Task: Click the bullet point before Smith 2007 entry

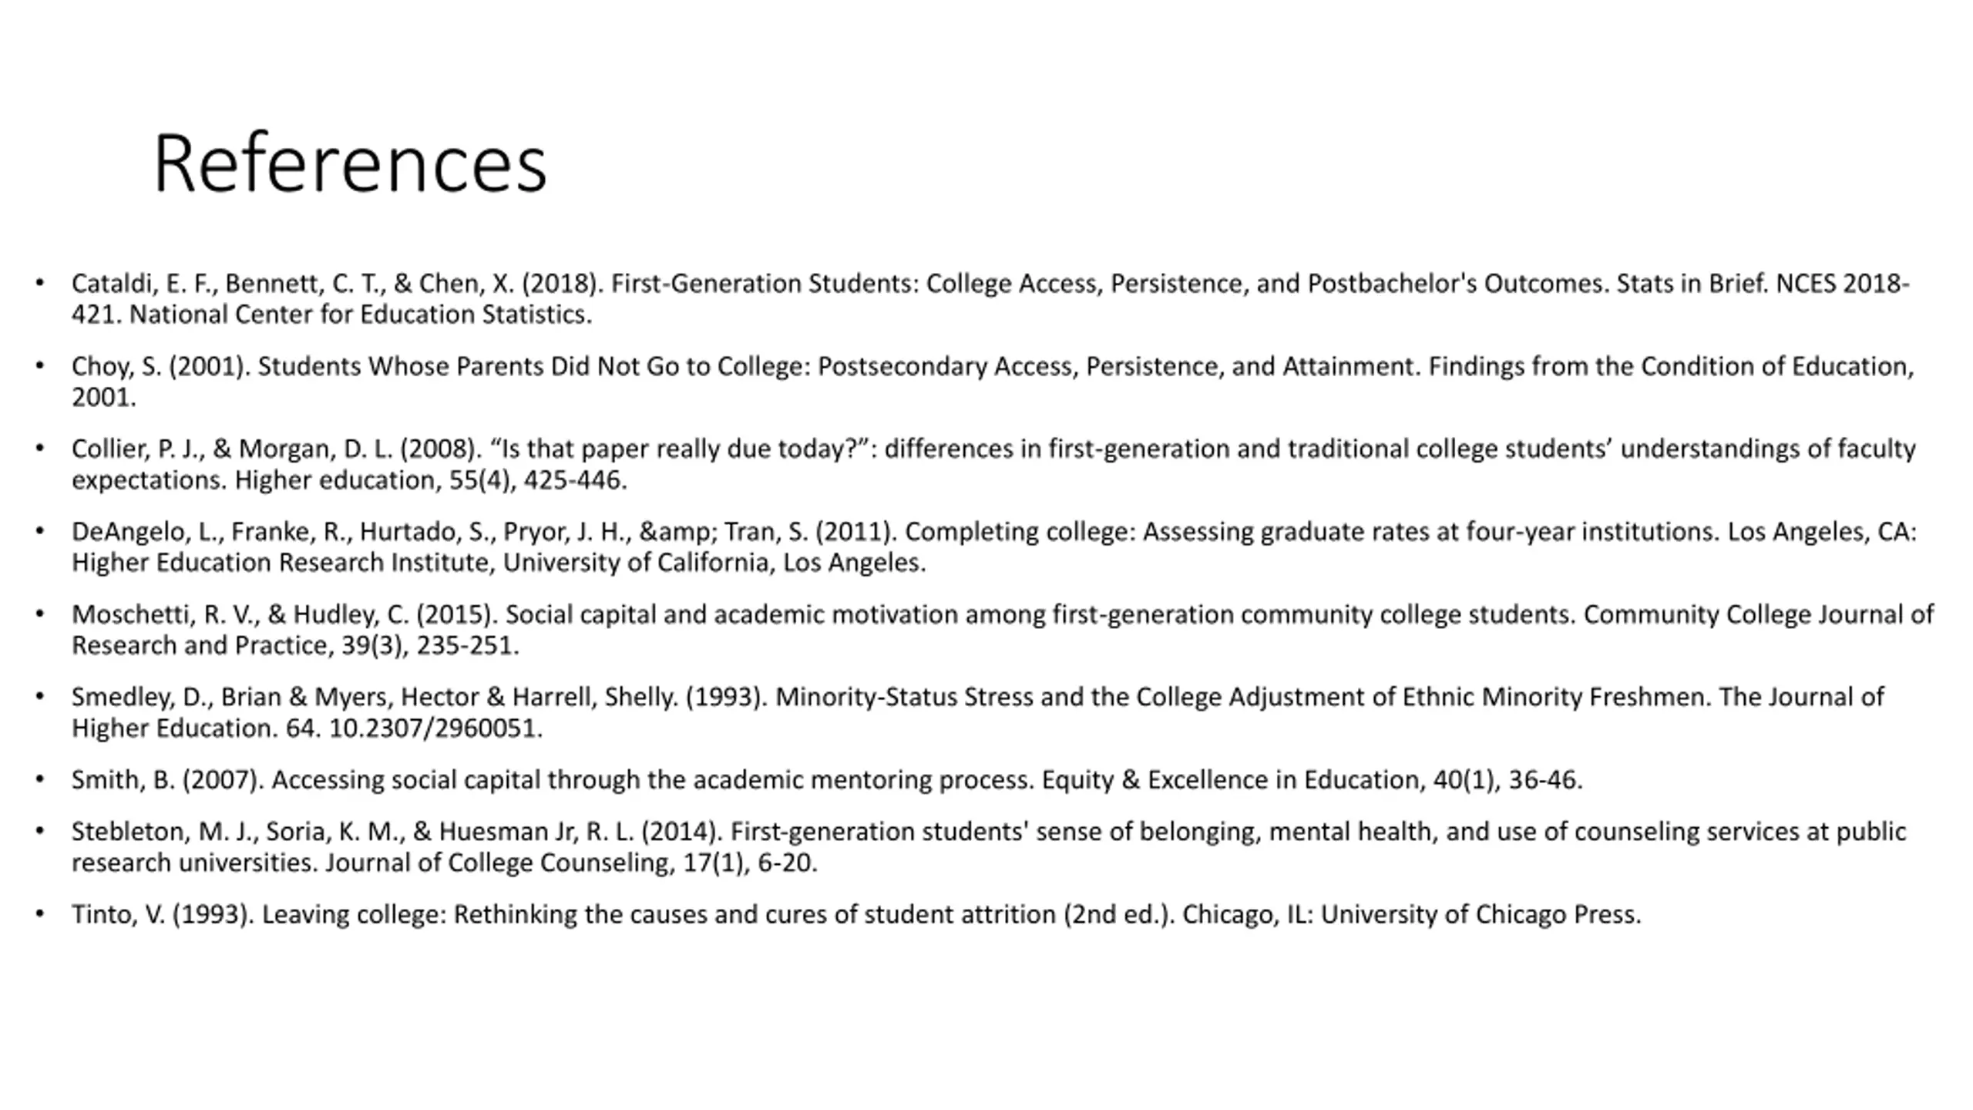Action: 39,779
